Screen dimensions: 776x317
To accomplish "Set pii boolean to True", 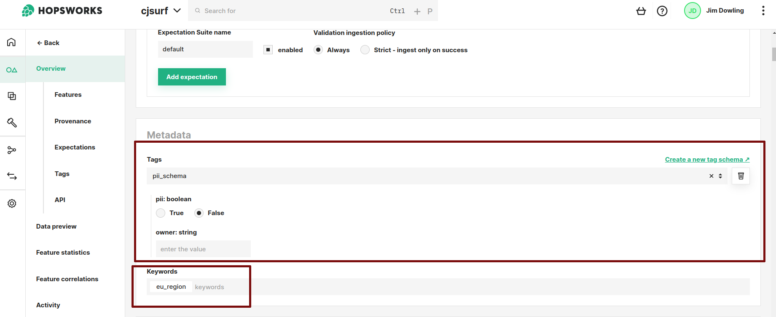I will [161, 213].
